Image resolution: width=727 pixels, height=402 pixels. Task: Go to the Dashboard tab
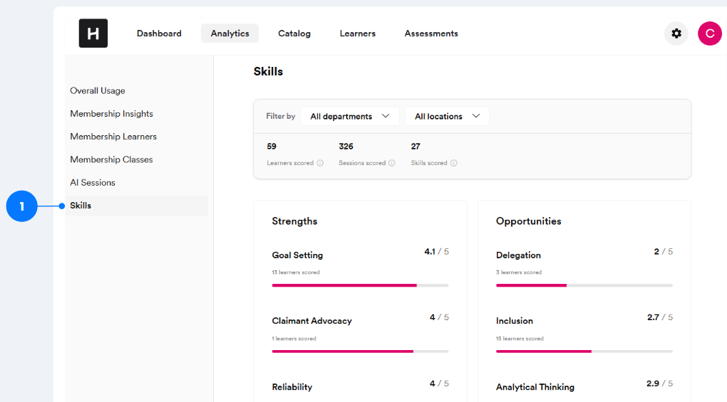(159, 33)
